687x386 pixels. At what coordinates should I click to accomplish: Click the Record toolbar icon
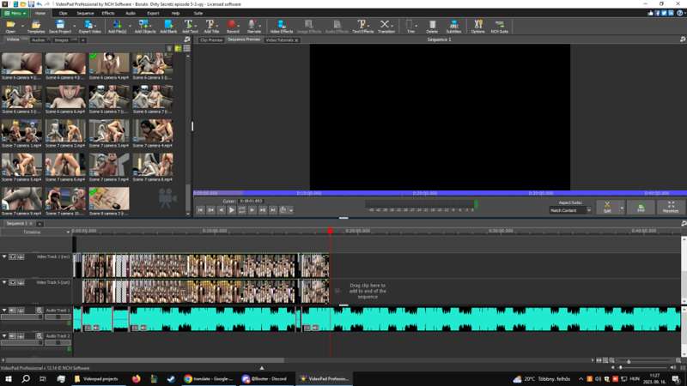point(233,26)
